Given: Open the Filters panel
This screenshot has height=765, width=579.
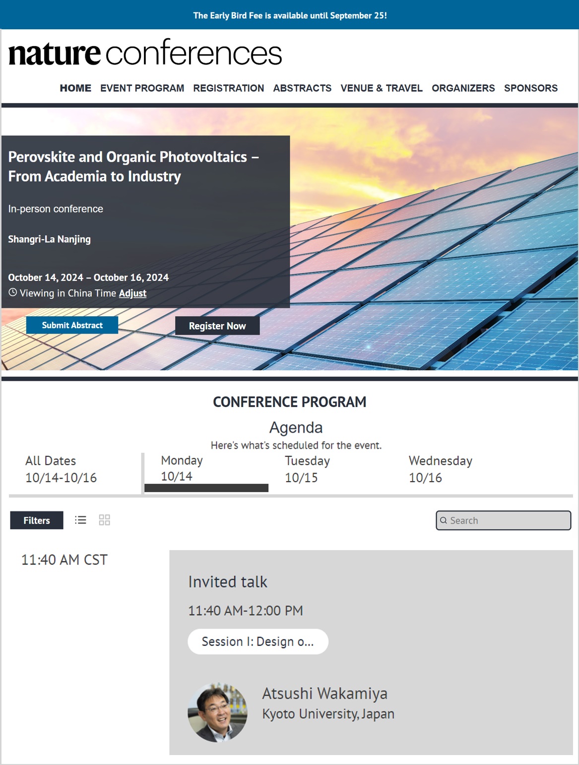Looking at the screenshot, I should point(37,520).
